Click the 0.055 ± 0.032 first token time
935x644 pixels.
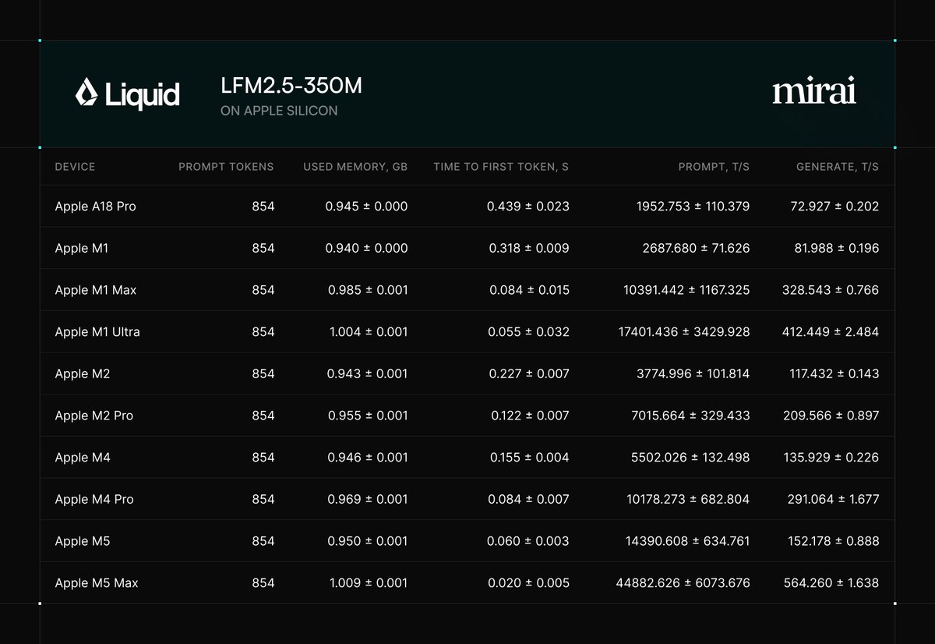(529, 332)
